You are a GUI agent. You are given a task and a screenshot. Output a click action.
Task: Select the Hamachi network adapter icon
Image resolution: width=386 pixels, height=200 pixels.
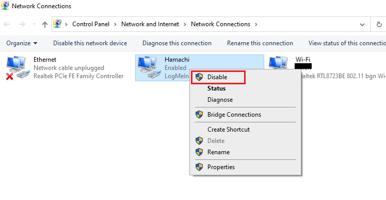pos(149,68)
